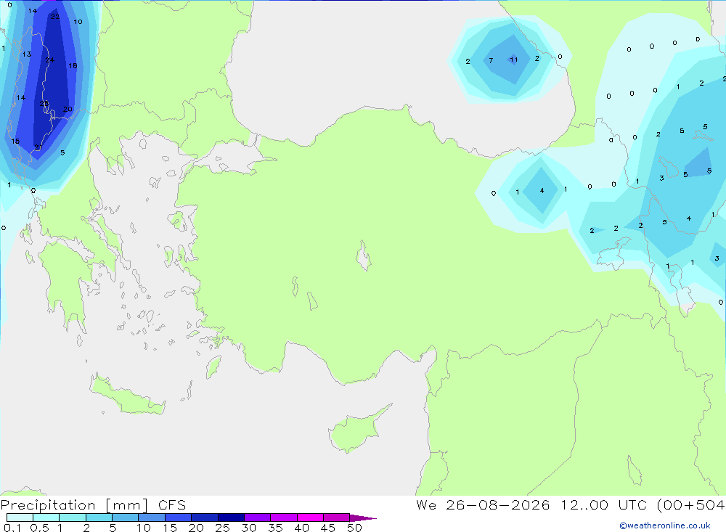Image resolution: width=726 pixels, height=532 pixels.
Task: Click the 'Precipitation [mm]' title text
Action: pyautogui.click(x=75, y=505)
